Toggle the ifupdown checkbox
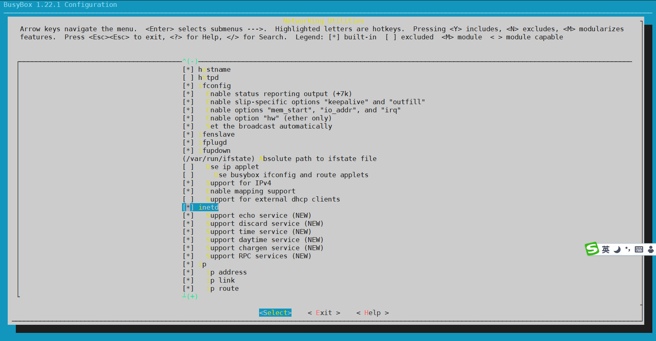 (x=188, y=151)
